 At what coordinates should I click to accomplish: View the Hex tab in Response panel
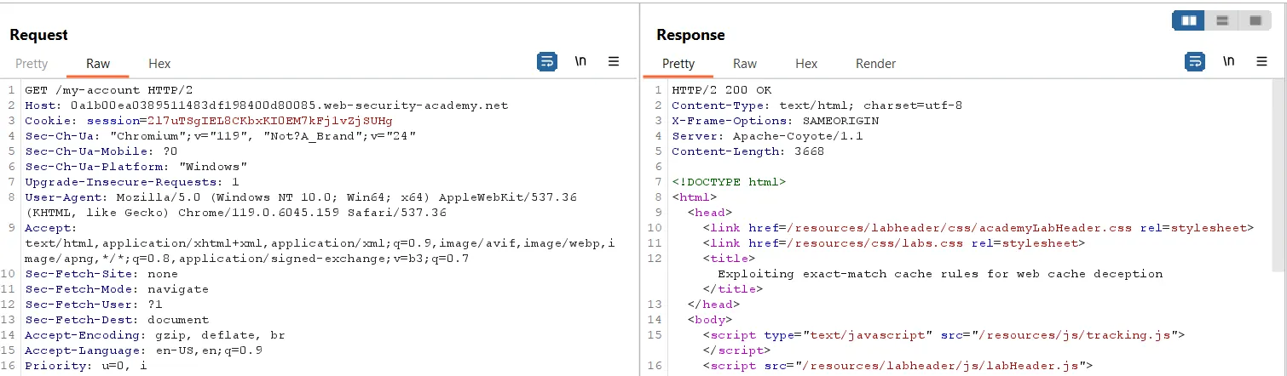point(806,64)
